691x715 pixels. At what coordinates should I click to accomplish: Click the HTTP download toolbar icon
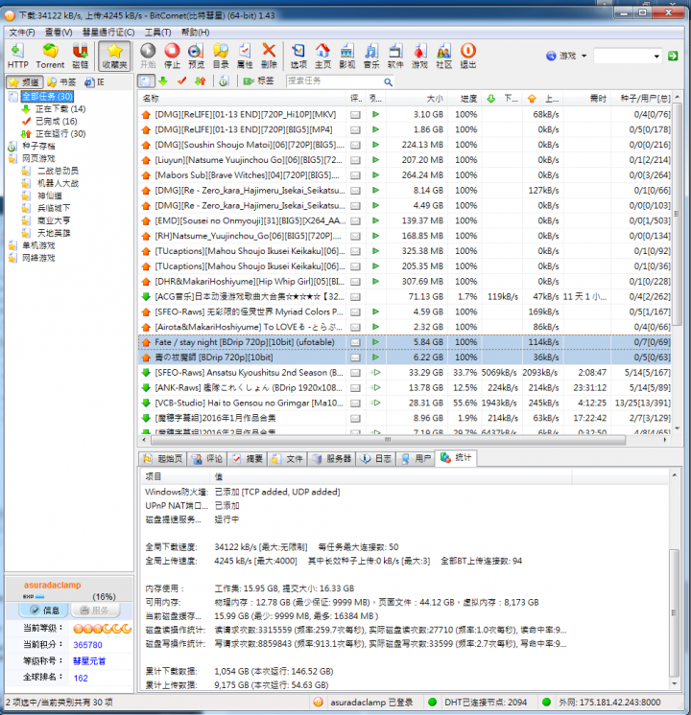(x=18, y=56)
